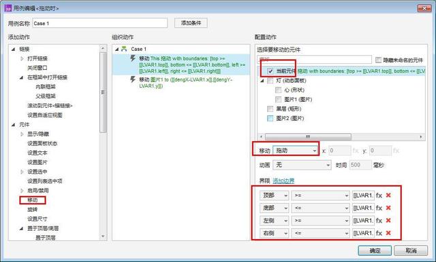Click lightning icon of 移动 This action

133,58
